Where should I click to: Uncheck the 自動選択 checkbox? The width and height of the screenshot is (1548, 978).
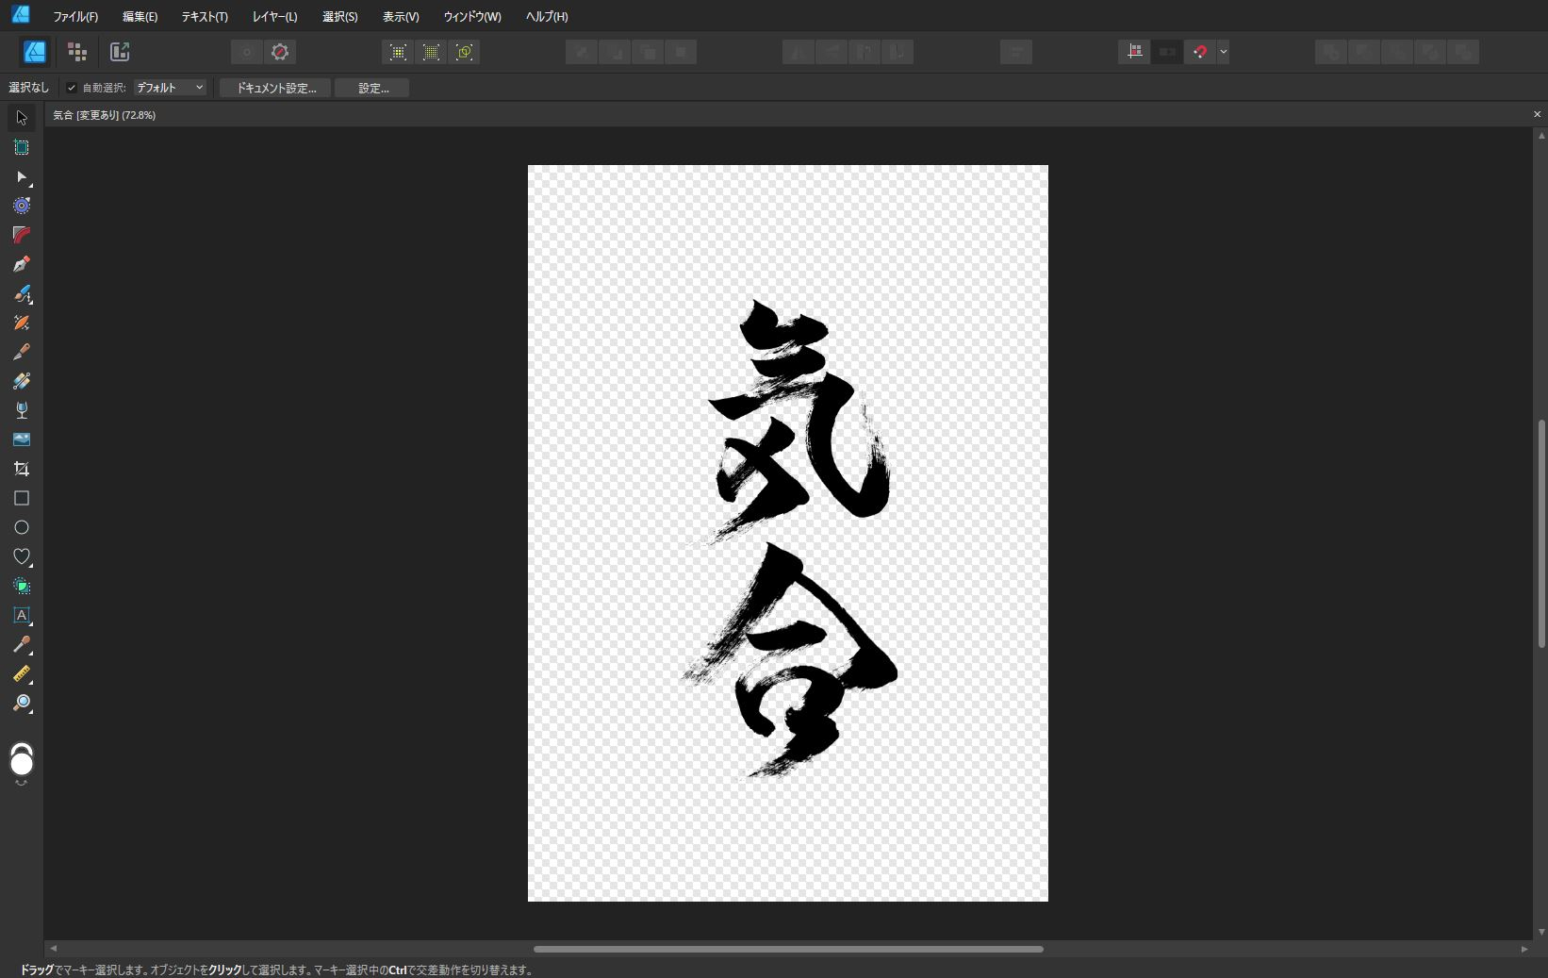pos(72,88)
